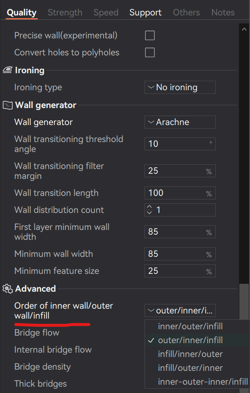Open the Ironing type dropdown

coord(180,87)
